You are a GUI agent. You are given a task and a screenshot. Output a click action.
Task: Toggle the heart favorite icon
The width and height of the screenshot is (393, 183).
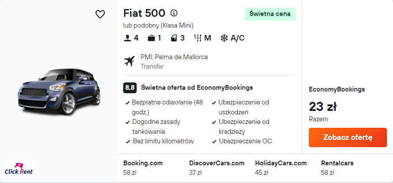pos(100,14)
